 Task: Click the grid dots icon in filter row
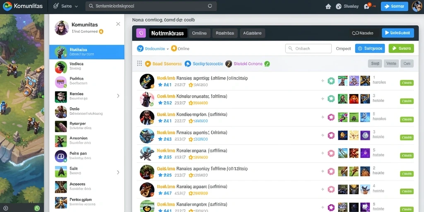point(140,63)
